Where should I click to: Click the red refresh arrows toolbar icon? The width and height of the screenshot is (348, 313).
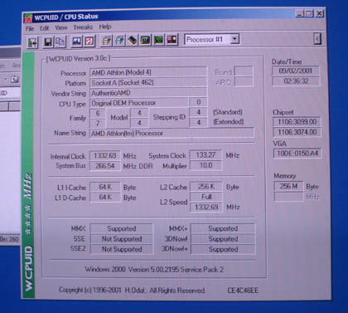coord(89,42)
